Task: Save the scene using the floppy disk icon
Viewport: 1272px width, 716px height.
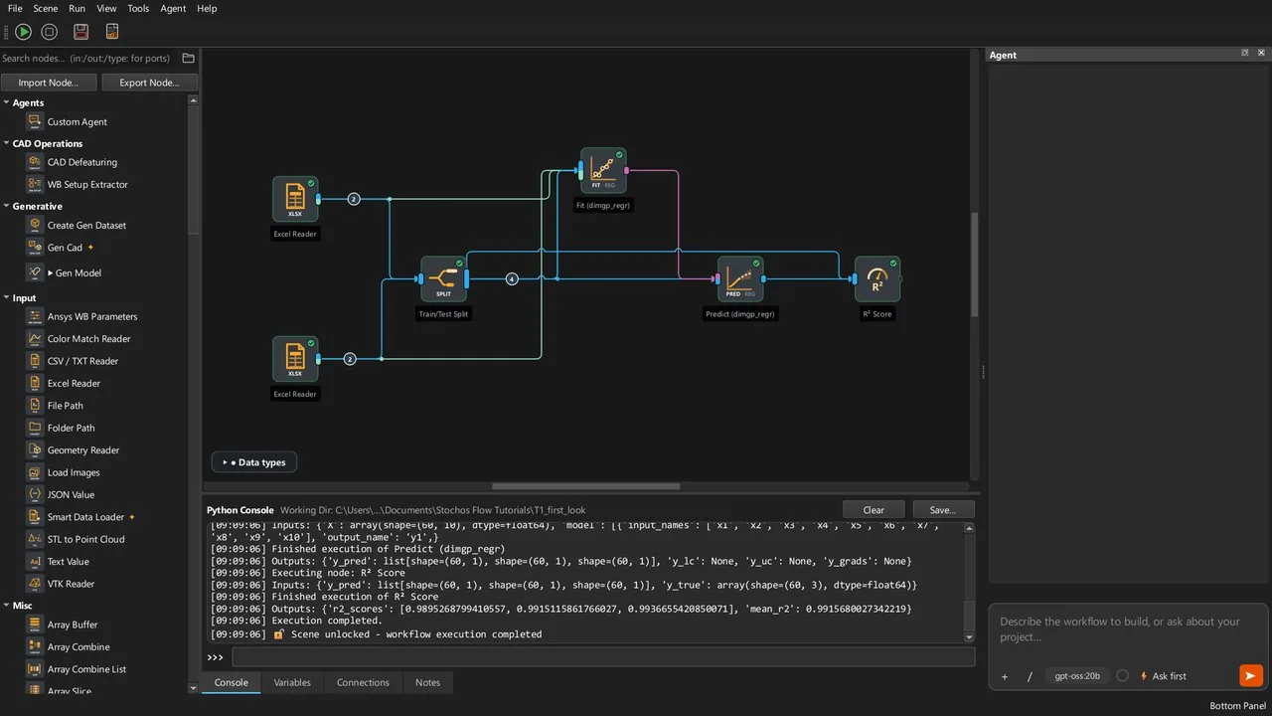Action: [80, 32]
